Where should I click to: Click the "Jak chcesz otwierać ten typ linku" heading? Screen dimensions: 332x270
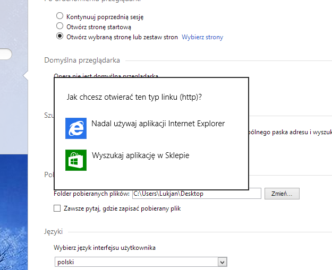coord(134,97)
